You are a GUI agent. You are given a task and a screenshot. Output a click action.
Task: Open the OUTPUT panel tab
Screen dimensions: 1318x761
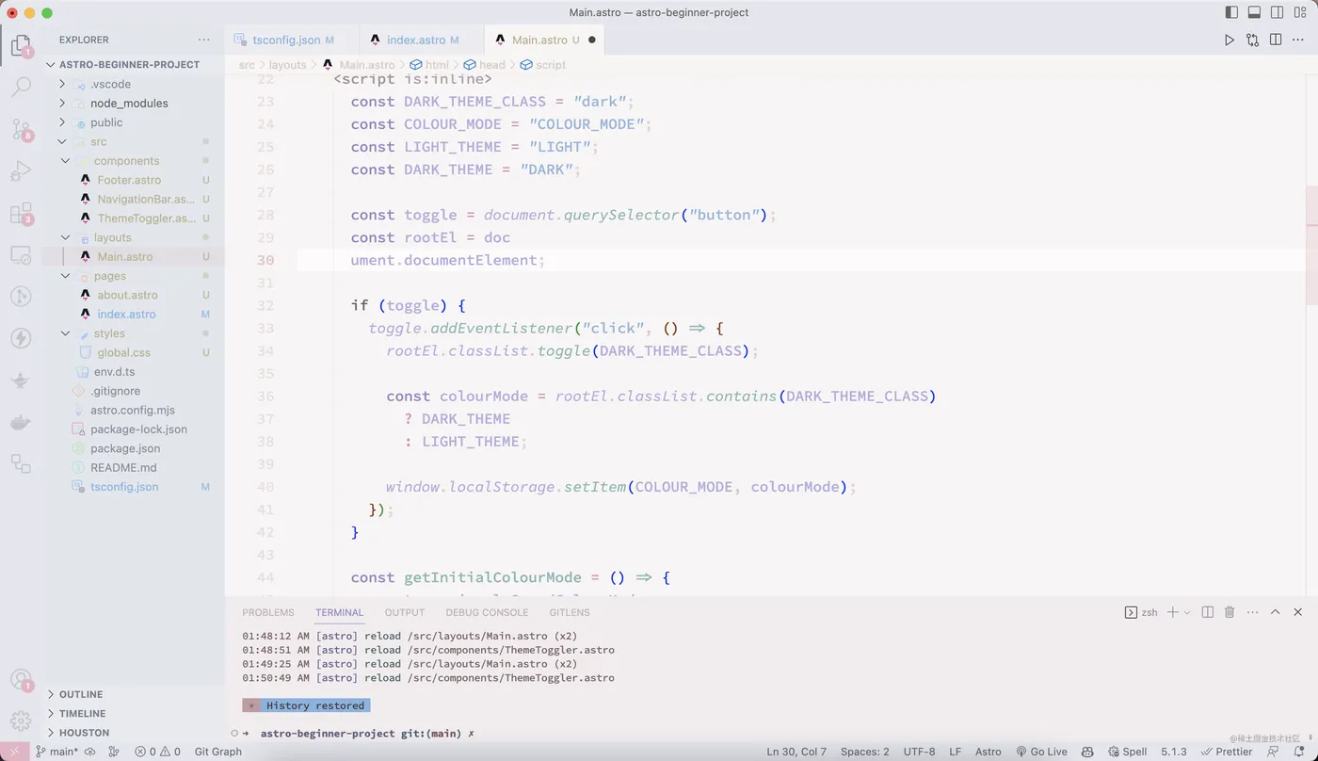405,612
